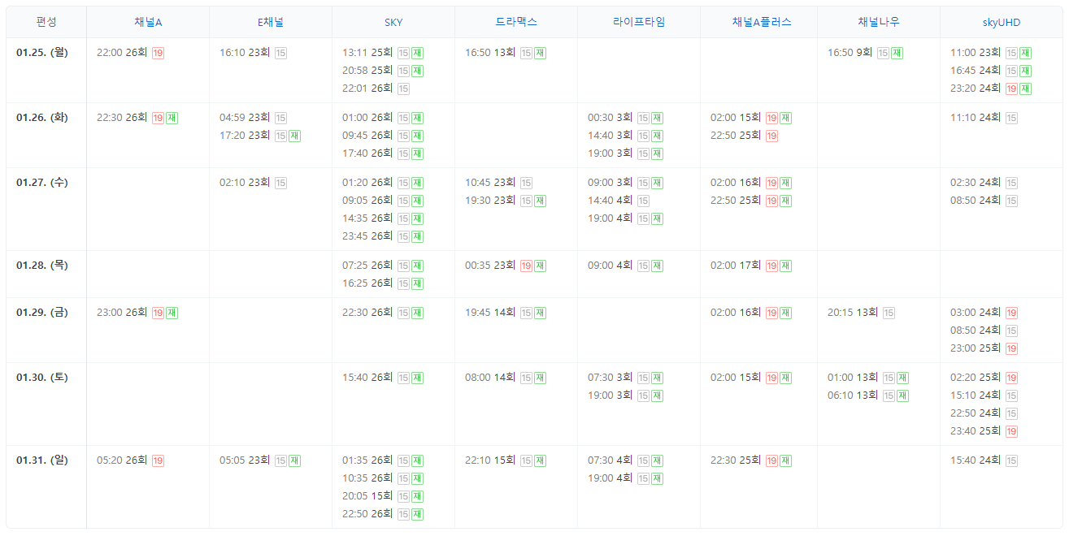1069x536 pixels.
Task: Click the red 19 badge beside skyUHD 23:40 25회
Action: (x=1011, y=431)
